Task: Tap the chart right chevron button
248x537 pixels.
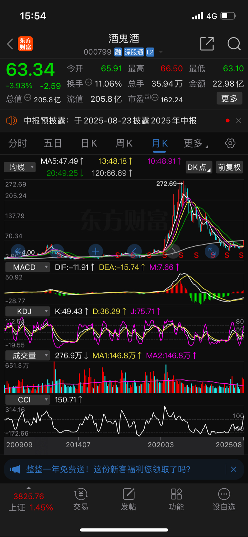Action: click(173, 251)
